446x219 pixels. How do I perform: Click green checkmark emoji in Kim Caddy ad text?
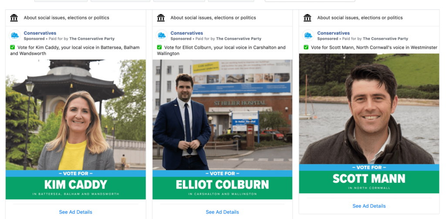pyautogui.click(x=13, y=47)
